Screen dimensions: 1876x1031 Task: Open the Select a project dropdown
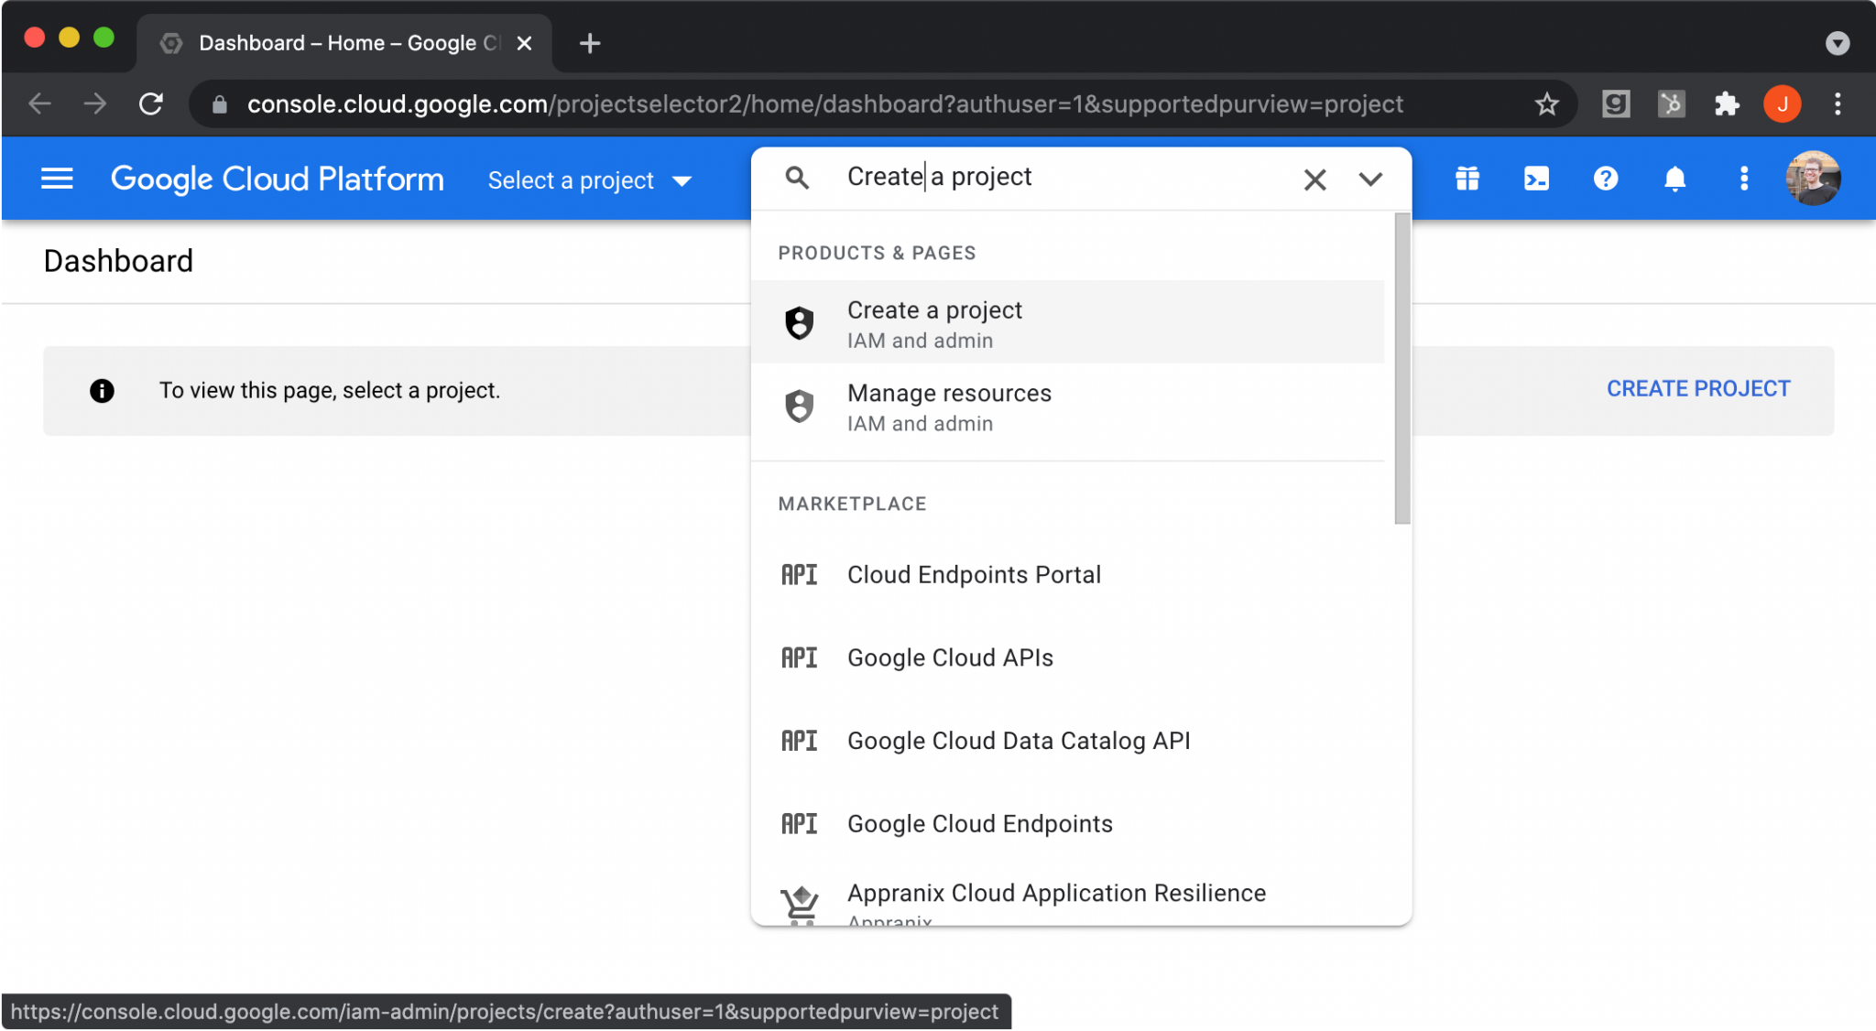click(x=590, y=179)
